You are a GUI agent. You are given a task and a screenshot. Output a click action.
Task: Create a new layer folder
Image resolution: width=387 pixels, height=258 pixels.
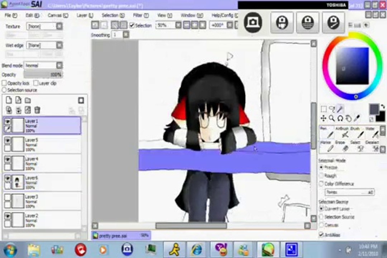tap(28, 100)
